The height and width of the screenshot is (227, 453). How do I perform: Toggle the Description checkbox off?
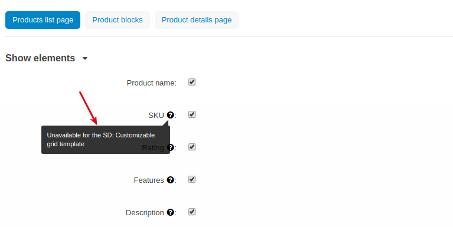[192, 212]
